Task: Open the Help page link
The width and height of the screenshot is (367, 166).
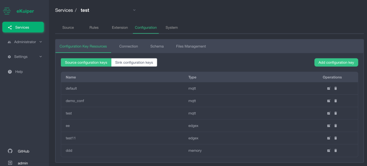Action: pos(19,72)
